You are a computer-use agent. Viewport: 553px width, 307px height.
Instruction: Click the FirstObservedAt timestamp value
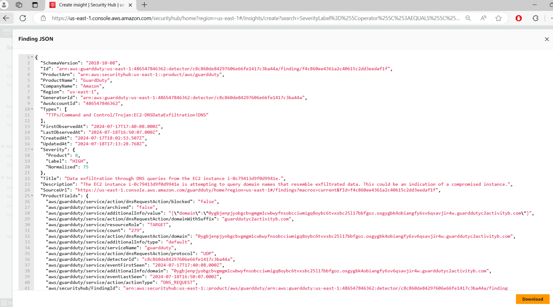125,126
